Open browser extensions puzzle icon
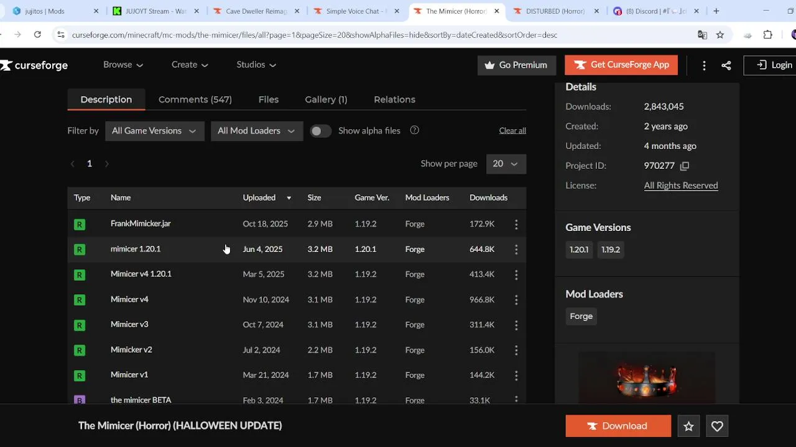This screenshot has width=796, height=447. (x=768, y=35)
